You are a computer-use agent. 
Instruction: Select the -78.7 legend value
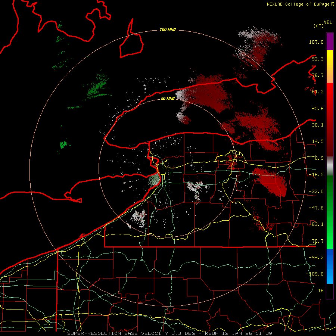click(316, 241)
